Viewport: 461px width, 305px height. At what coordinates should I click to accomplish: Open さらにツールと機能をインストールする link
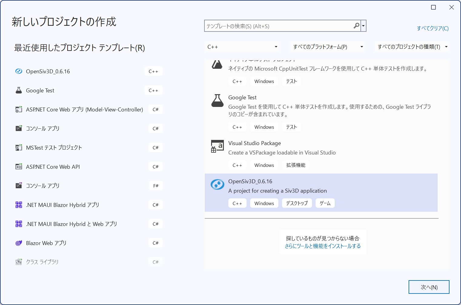[323, 246]
